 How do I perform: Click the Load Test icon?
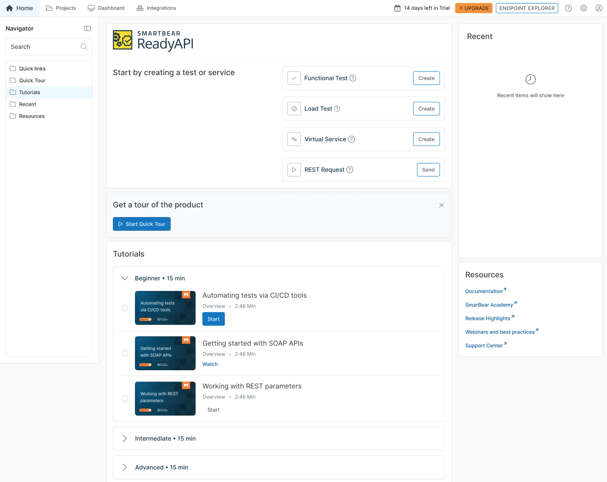tap(294, 109)
